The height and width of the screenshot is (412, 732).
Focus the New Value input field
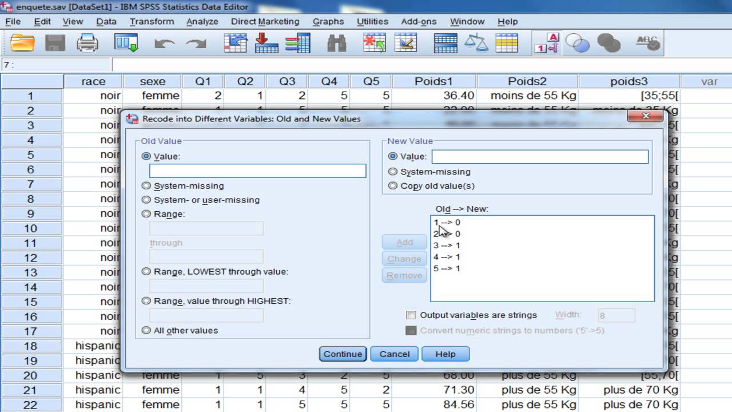[540, 156]
